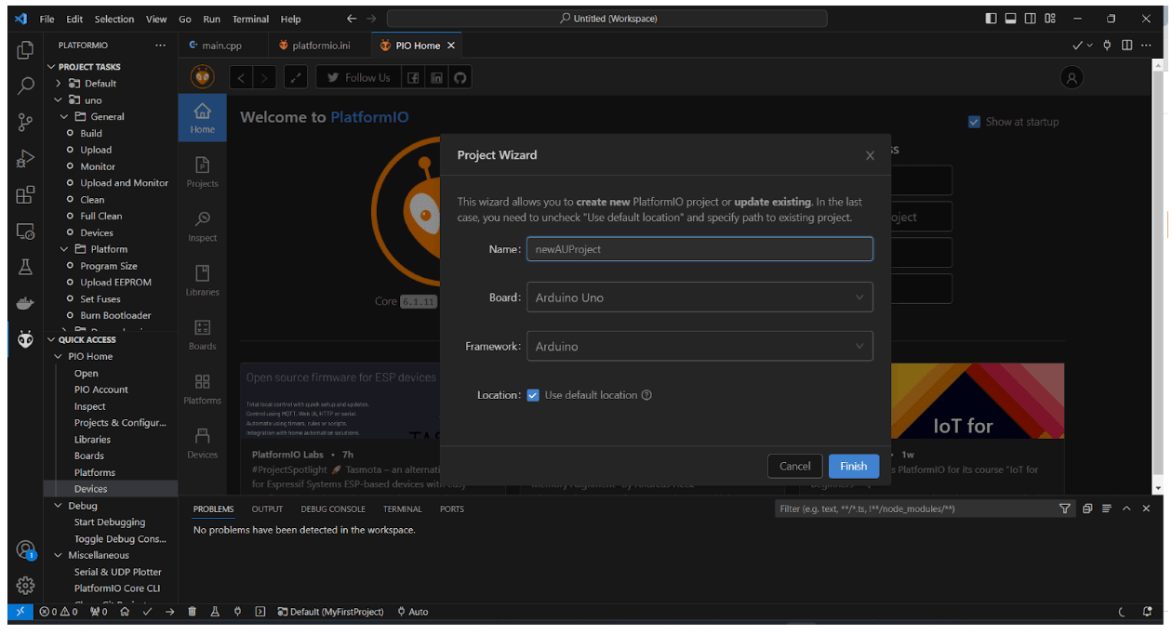Switch to the OUTPUT panel tab
Image resolution: width=1172 pixels, height=634 pixels.
(267, 509)
